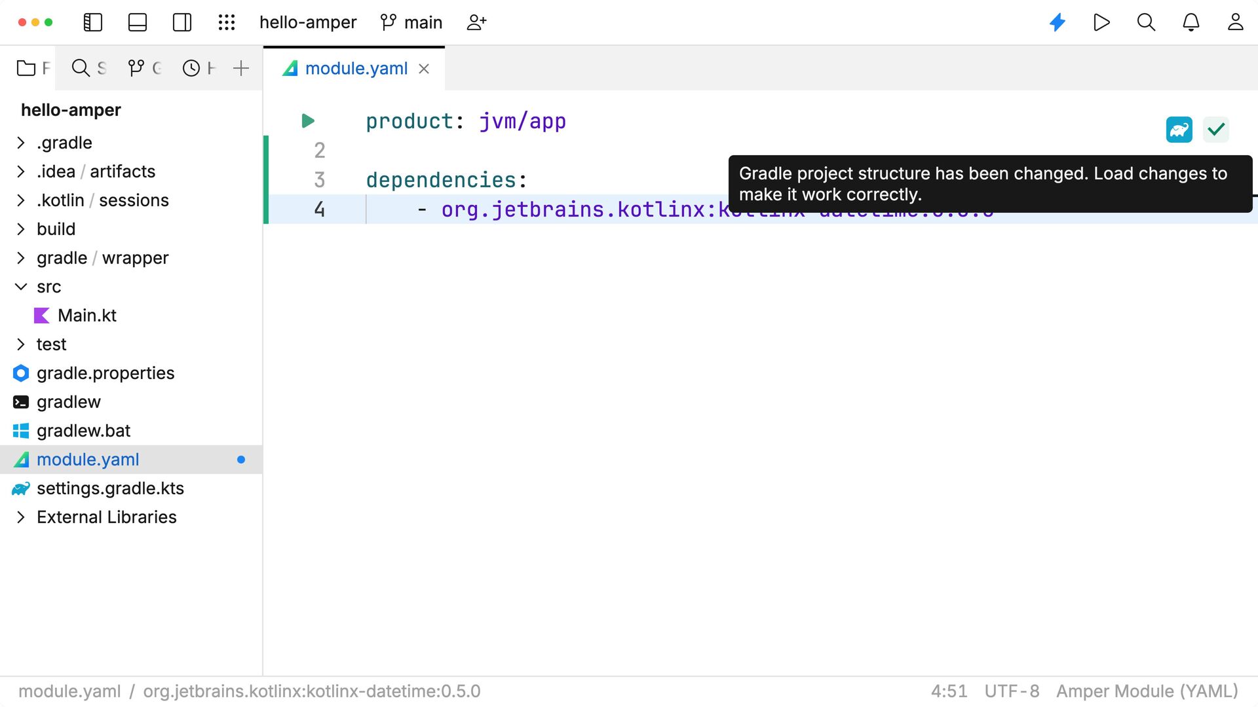Click the dependencies key on line 3

coord(441,180)
